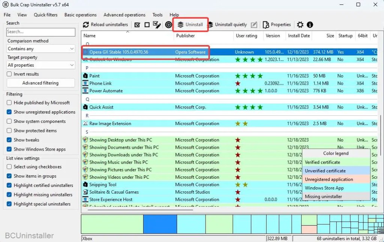This screenshot has height=242, width=384.
Task: Sort by the Install Date column
Action: point(299,36)
